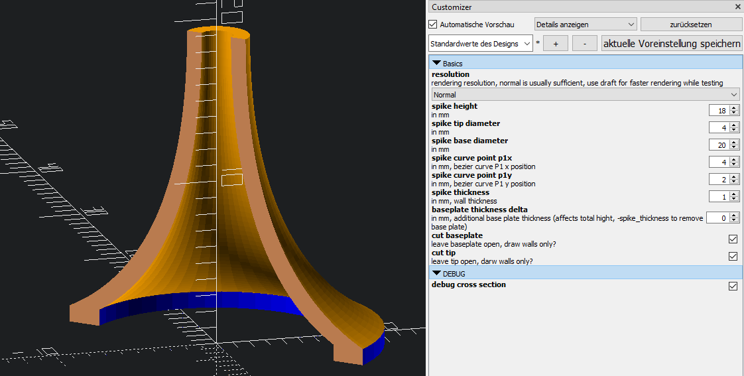Increase spike tip diameter with up arrow
Image resolution: width=744 pixels, height=376 pixels.
734,125
